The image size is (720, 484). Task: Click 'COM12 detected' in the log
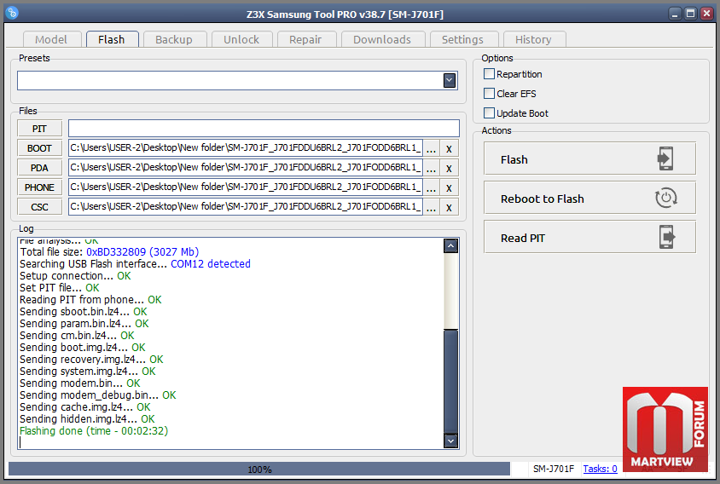coord(211,264)
